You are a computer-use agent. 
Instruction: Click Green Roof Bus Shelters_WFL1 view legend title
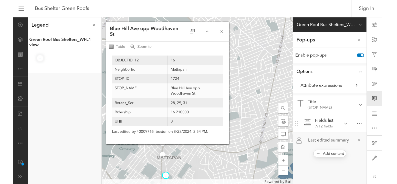pyautogui.click(x=60, y=42)
